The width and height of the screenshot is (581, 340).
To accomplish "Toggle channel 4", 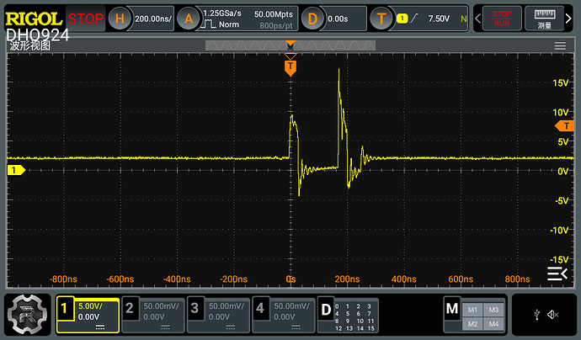I will [259, 308].
